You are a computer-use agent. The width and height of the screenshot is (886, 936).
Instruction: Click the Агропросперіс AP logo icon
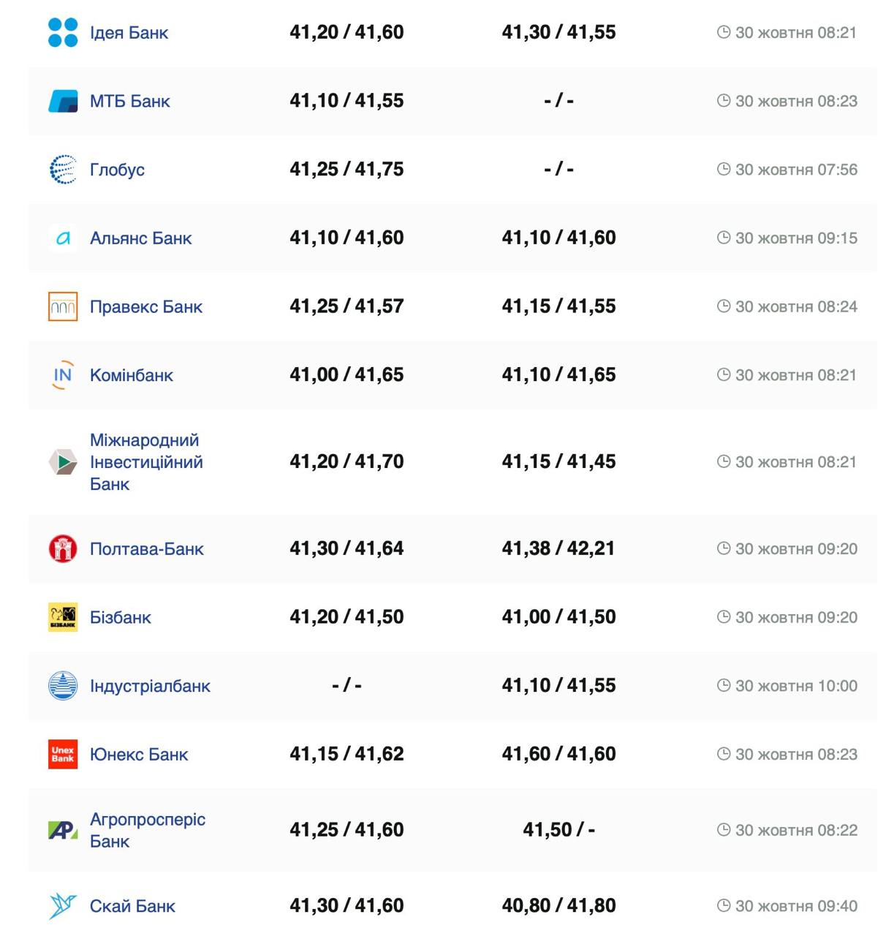(x=63, y=830)
